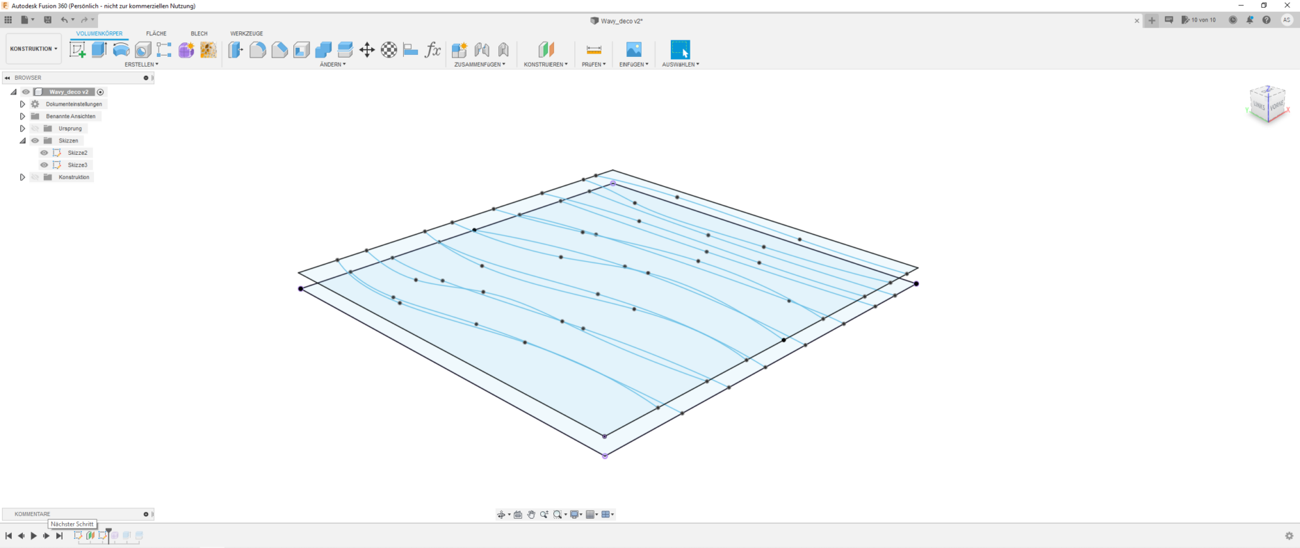This screenshot has width=1300, height=548.
Task: Click the Measure ruler icon
Action: point(594,49)
